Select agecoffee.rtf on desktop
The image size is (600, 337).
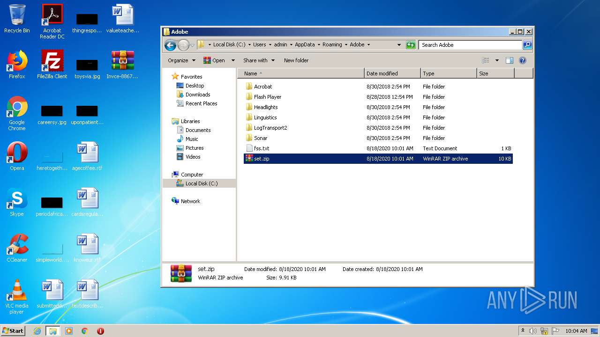87,156
